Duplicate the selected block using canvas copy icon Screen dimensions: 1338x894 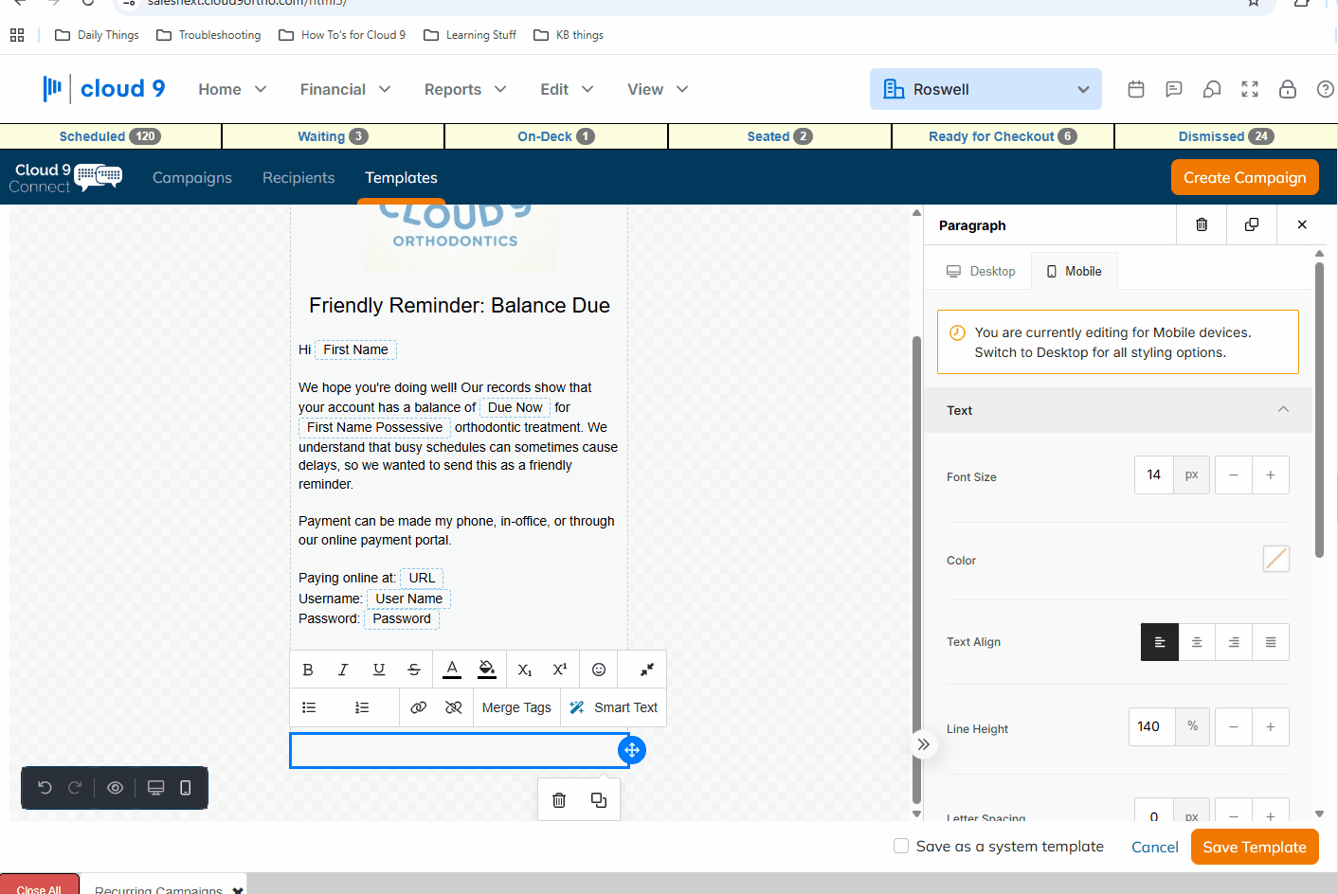coord(599,800)
